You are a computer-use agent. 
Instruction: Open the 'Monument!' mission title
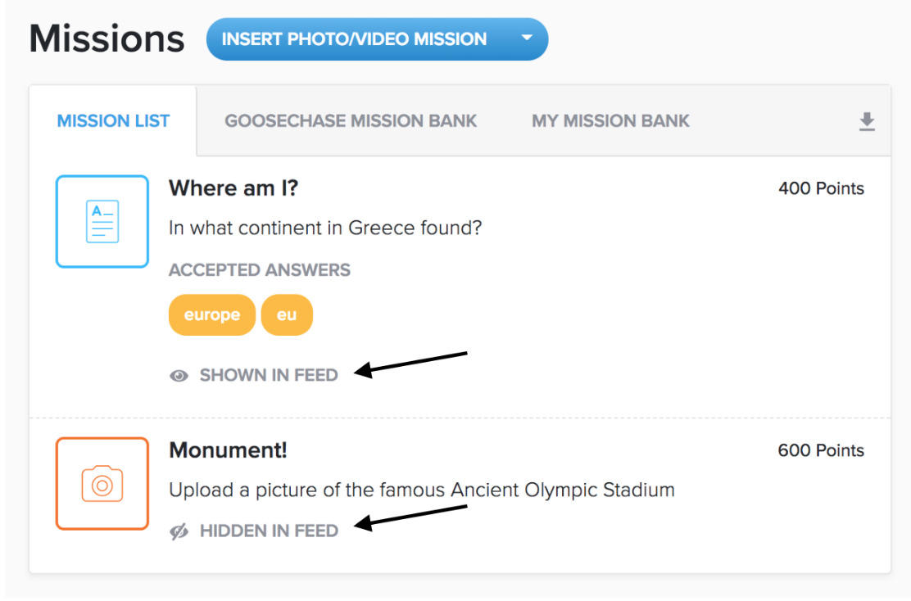point(228,450)
